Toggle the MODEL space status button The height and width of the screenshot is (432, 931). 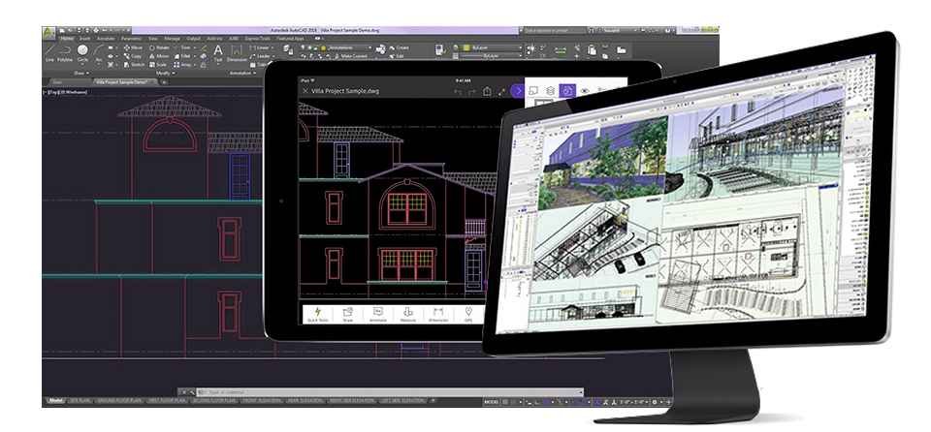click(x=492, y=402)
